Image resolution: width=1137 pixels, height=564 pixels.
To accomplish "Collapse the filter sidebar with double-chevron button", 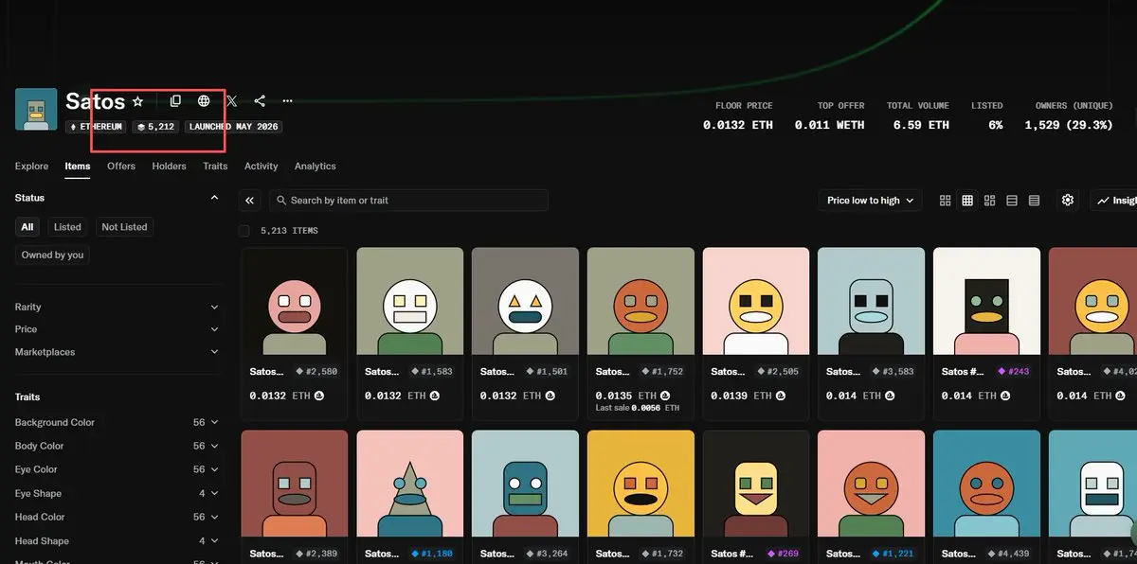I will (249, 201).
